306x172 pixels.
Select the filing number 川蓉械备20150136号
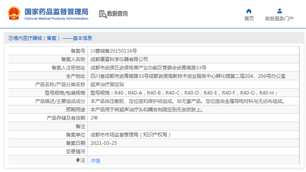[x=113, y=51]
